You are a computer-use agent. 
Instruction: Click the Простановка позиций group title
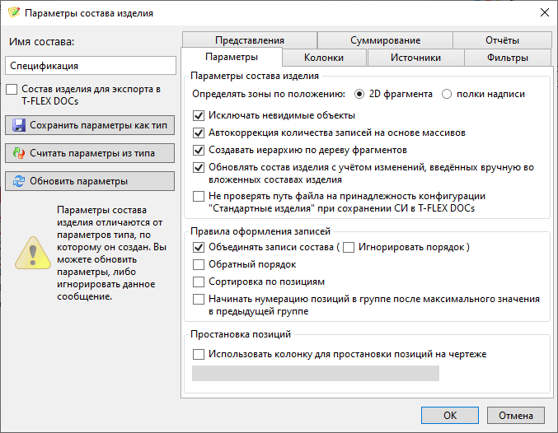click(x=241, y=334)
